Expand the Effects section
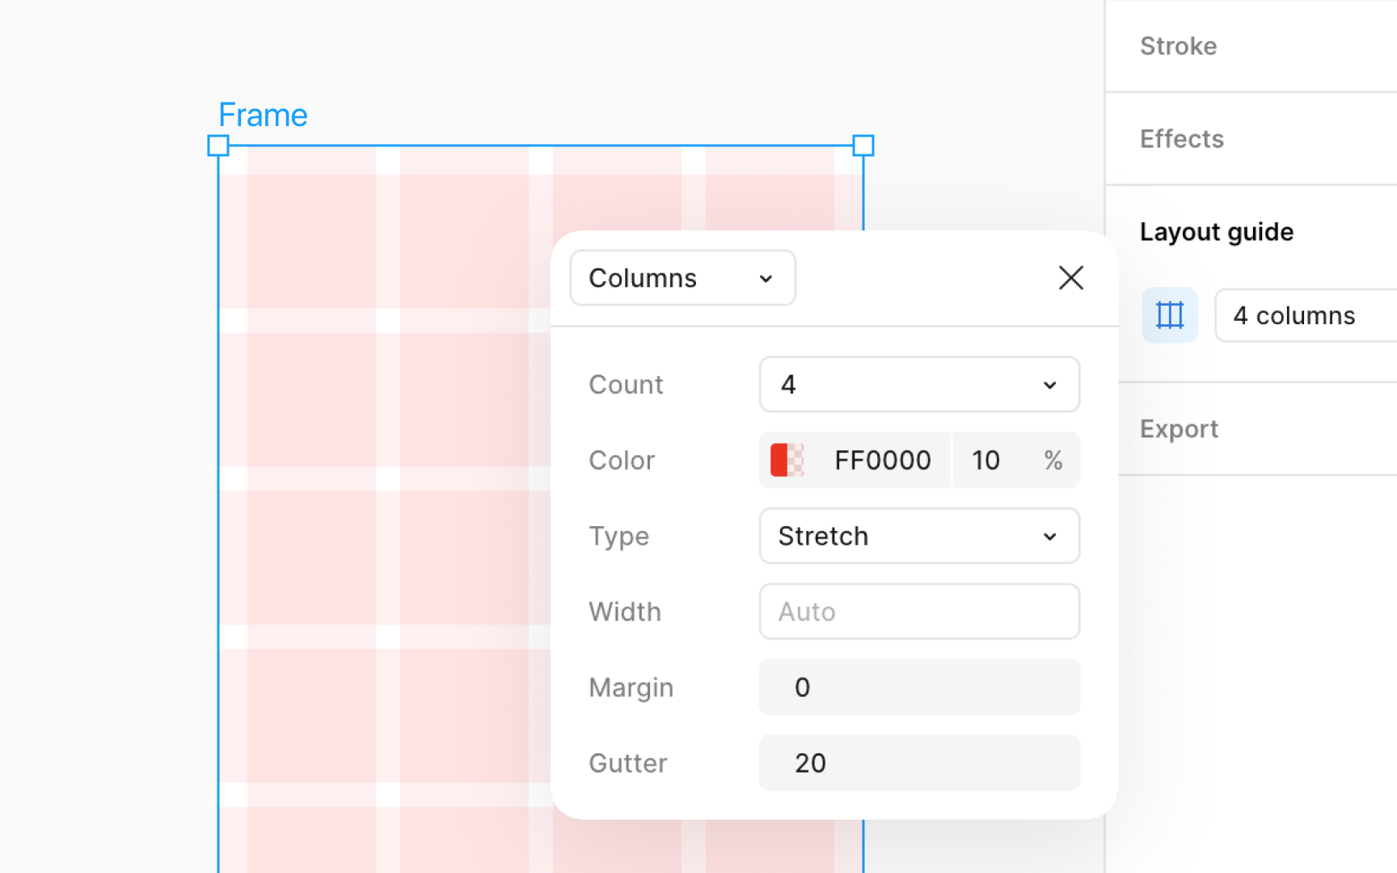 (1181, 138)
